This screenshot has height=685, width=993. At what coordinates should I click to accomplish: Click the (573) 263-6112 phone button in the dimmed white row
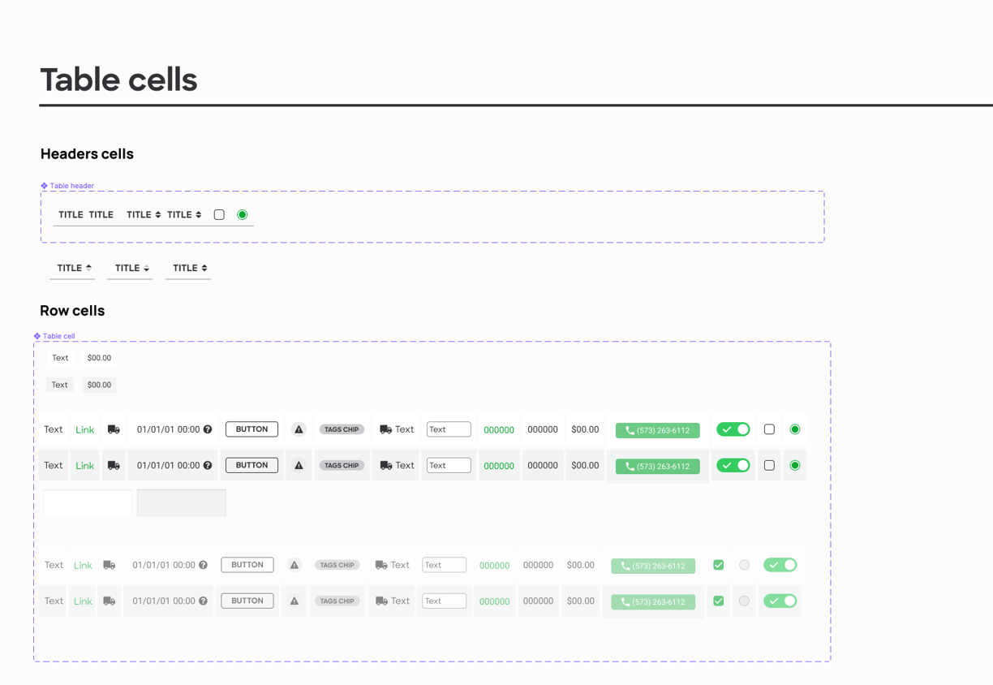pyautogui.click(x=653, y=566)
